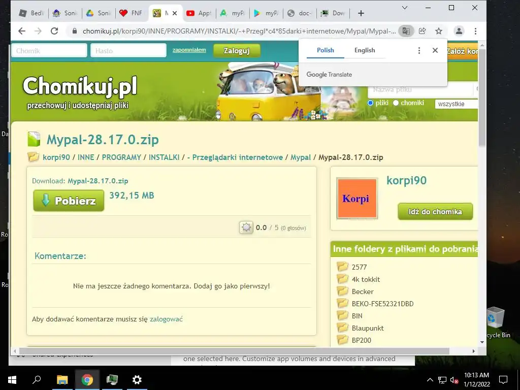Open the Windows Start menu
This screenshot has height=390, width=520.
point(12,380)
